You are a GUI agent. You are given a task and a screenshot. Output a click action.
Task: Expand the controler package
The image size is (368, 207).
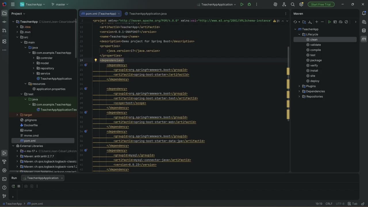(34, 58)
